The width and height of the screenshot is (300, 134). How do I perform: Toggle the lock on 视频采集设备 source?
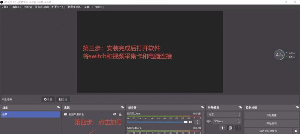120,114
